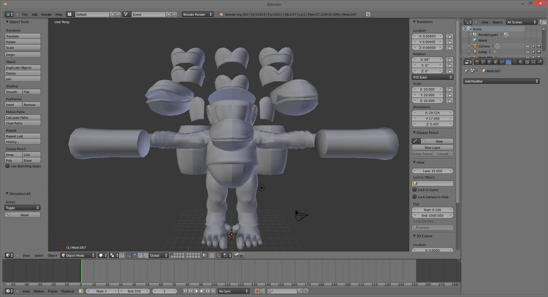Toggle snap during transform magnet icon
Screen dimensions: 548x297
[x=219, y=255]
